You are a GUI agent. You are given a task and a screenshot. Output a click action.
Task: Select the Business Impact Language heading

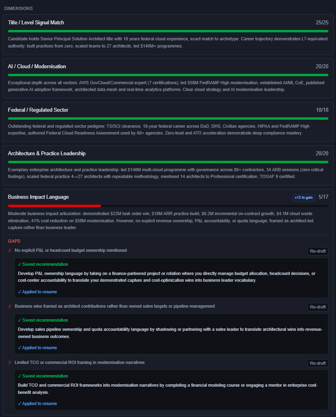pos(38,197)
